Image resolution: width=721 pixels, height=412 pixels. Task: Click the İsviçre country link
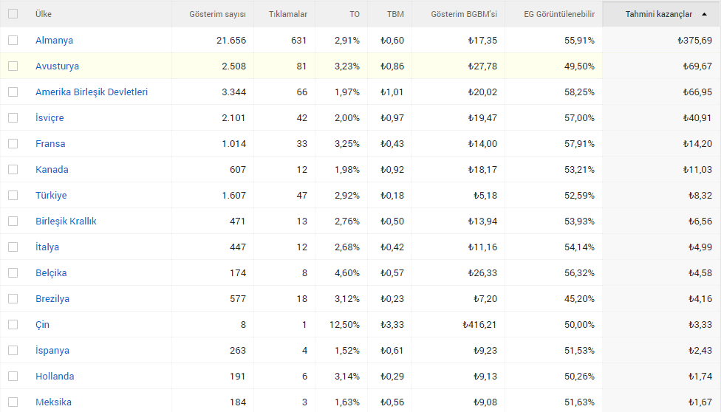click(x=49, y=117)
